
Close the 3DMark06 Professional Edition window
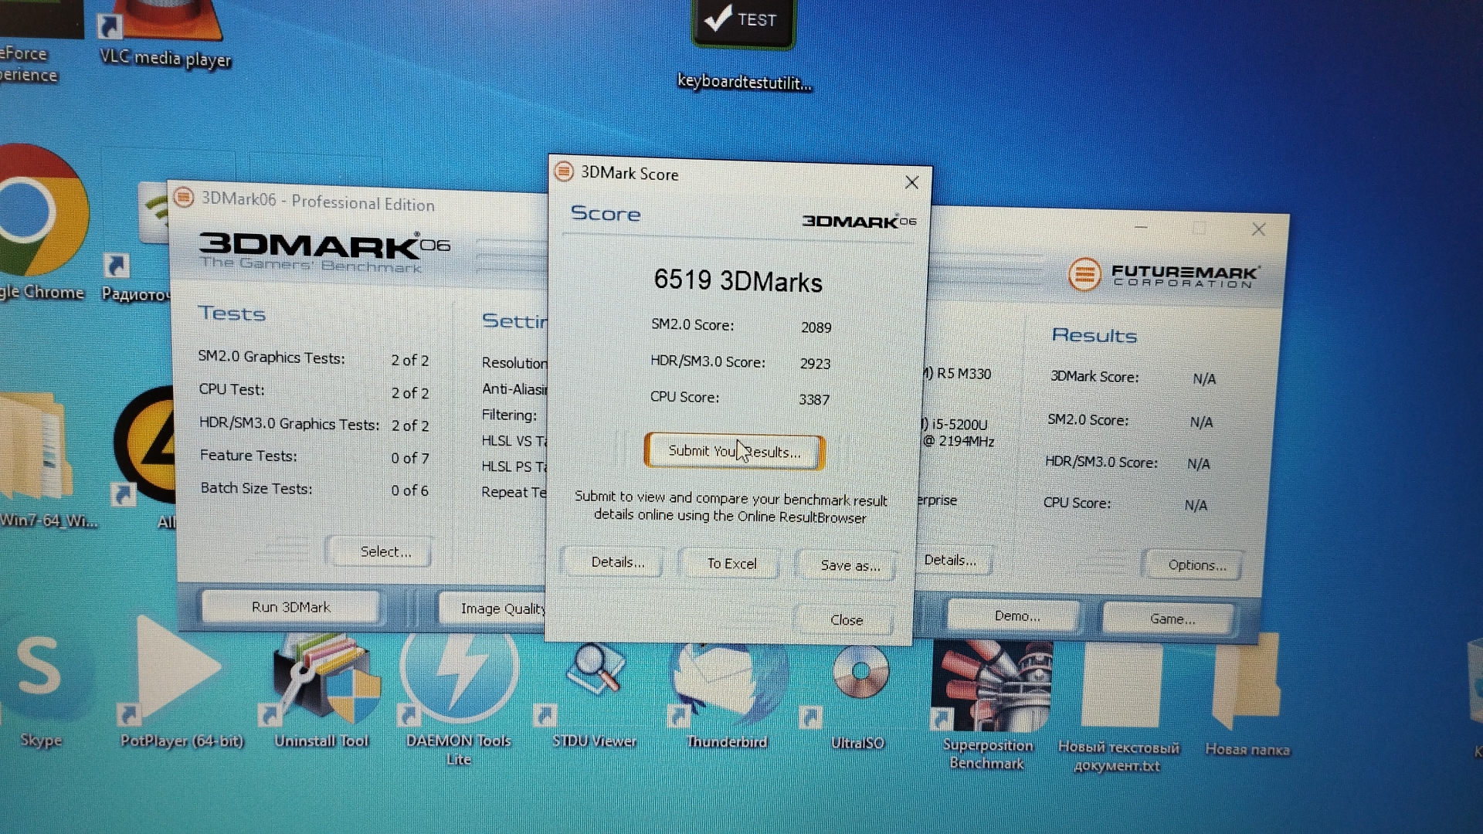click(x=1258, y=229)
